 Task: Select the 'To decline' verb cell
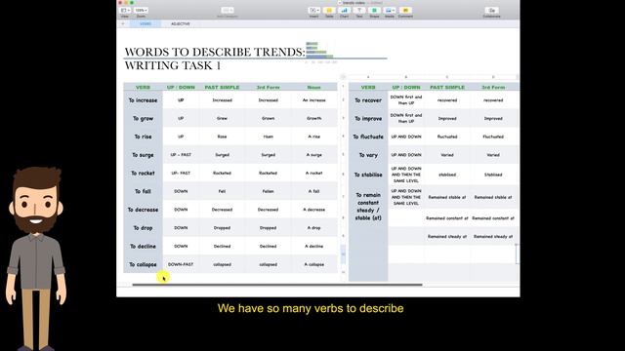point(143,247)
